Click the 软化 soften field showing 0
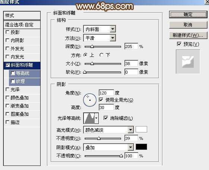 (131, 72)
